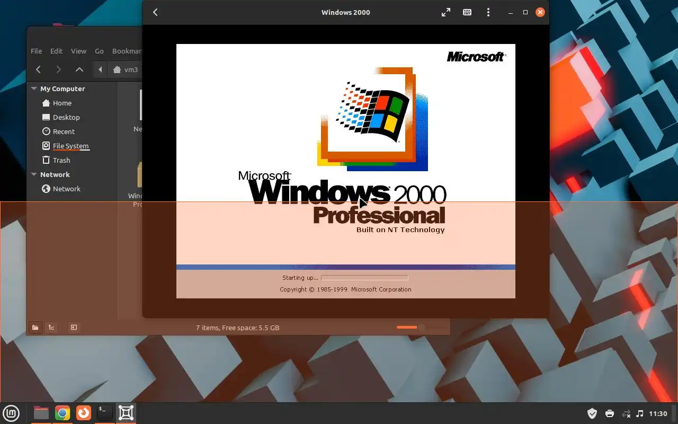The width and height of the screenshot is (678, 424).
Task: Launch Chrome from the panel
Action: click(x=63, y=413)
